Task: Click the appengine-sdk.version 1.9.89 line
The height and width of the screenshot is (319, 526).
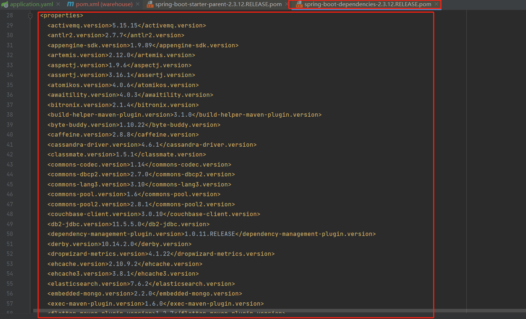Action: [143, 46]
